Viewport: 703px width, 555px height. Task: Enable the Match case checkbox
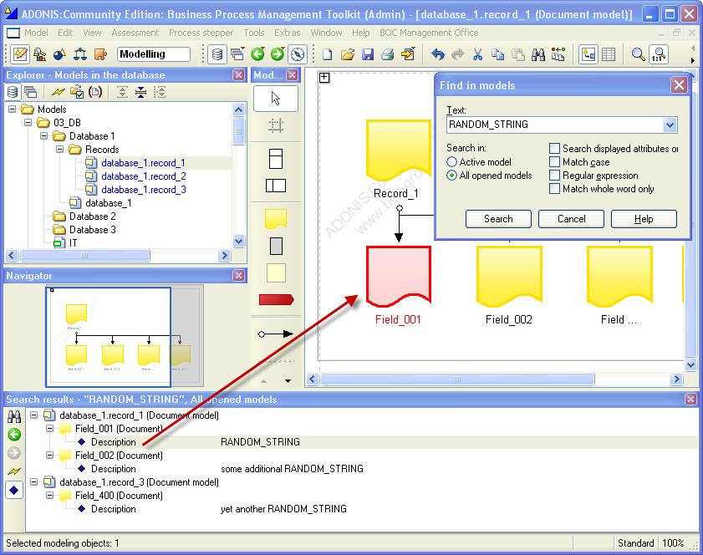click(554, 162)
